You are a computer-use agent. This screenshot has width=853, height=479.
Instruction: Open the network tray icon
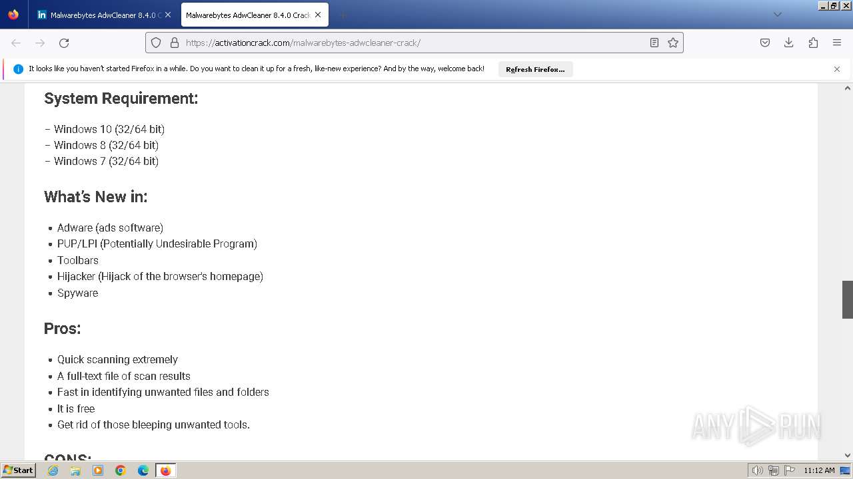pyautogui.click(x=774, y=470)
